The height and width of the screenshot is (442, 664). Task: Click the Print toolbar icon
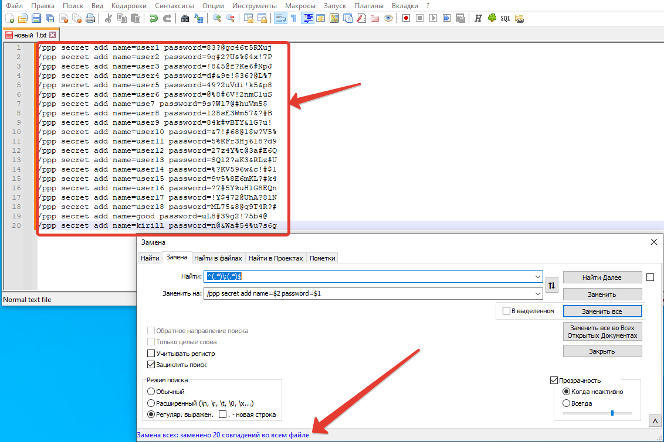coord(90,18)
